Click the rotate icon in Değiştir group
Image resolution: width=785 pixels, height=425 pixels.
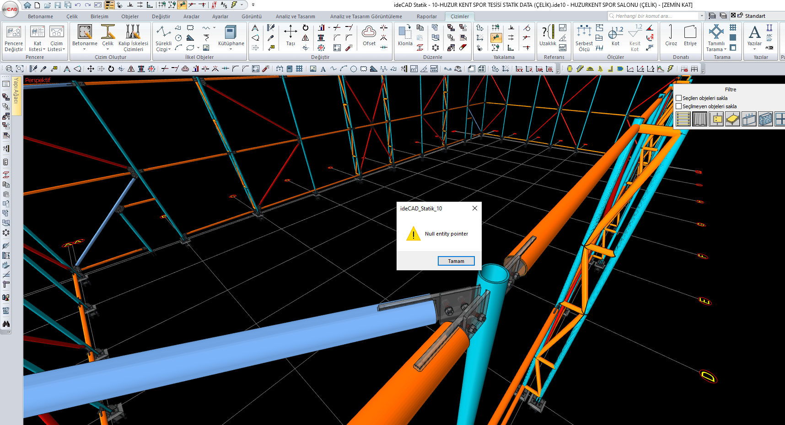[x=306, y=28]
